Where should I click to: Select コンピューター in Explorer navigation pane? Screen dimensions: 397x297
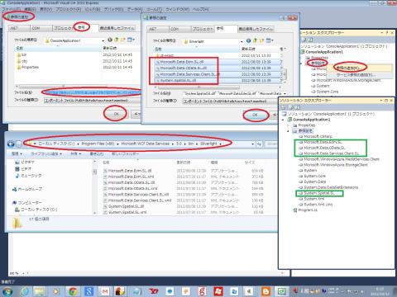(27, 203)
